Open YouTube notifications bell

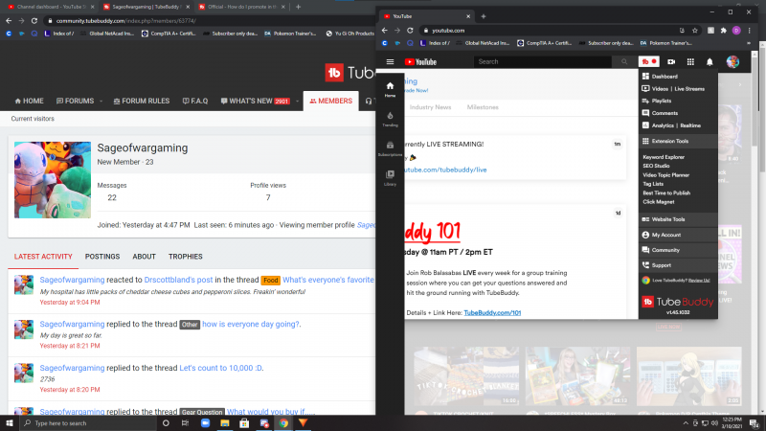coord(710,61)
